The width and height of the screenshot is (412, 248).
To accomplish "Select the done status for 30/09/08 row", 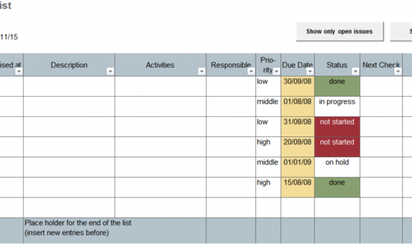I will point(337,86).
